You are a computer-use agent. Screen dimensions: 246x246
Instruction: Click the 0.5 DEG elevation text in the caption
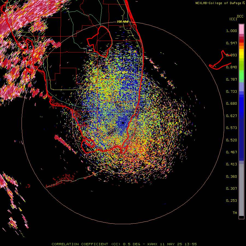[x=131, y=244]
